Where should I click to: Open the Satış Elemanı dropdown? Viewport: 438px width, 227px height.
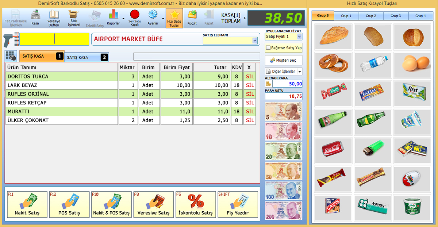(255, 41)
